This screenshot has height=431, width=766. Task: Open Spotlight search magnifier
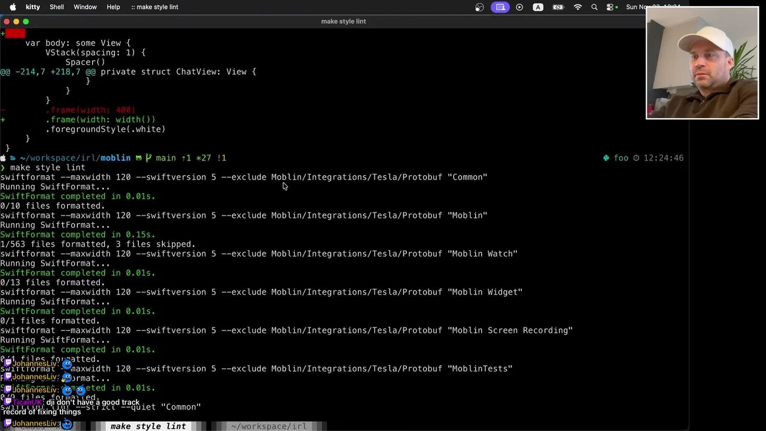[x=594, y=7]
